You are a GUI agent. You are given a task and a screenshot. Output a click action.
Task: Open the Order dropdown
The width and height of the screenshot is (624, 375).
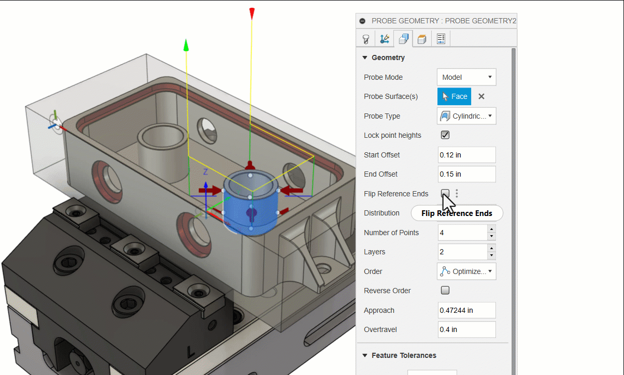point(466,271)
